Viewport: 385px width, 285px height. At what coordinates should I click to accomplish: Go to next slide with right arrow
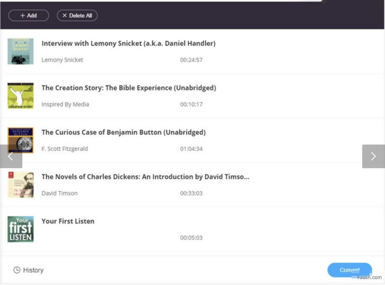[373, 156]
